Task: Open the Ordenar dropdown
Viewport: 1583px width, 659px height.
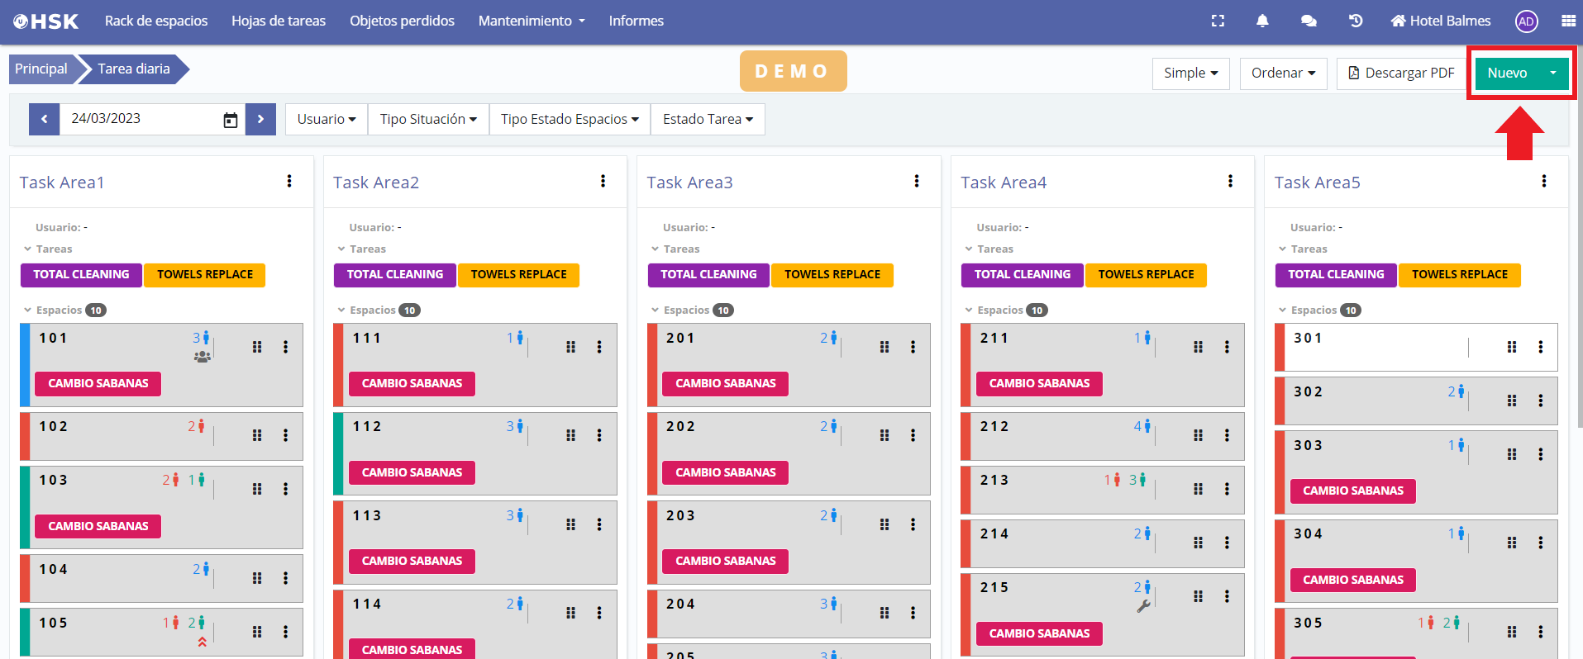Action: (1283, 73)
